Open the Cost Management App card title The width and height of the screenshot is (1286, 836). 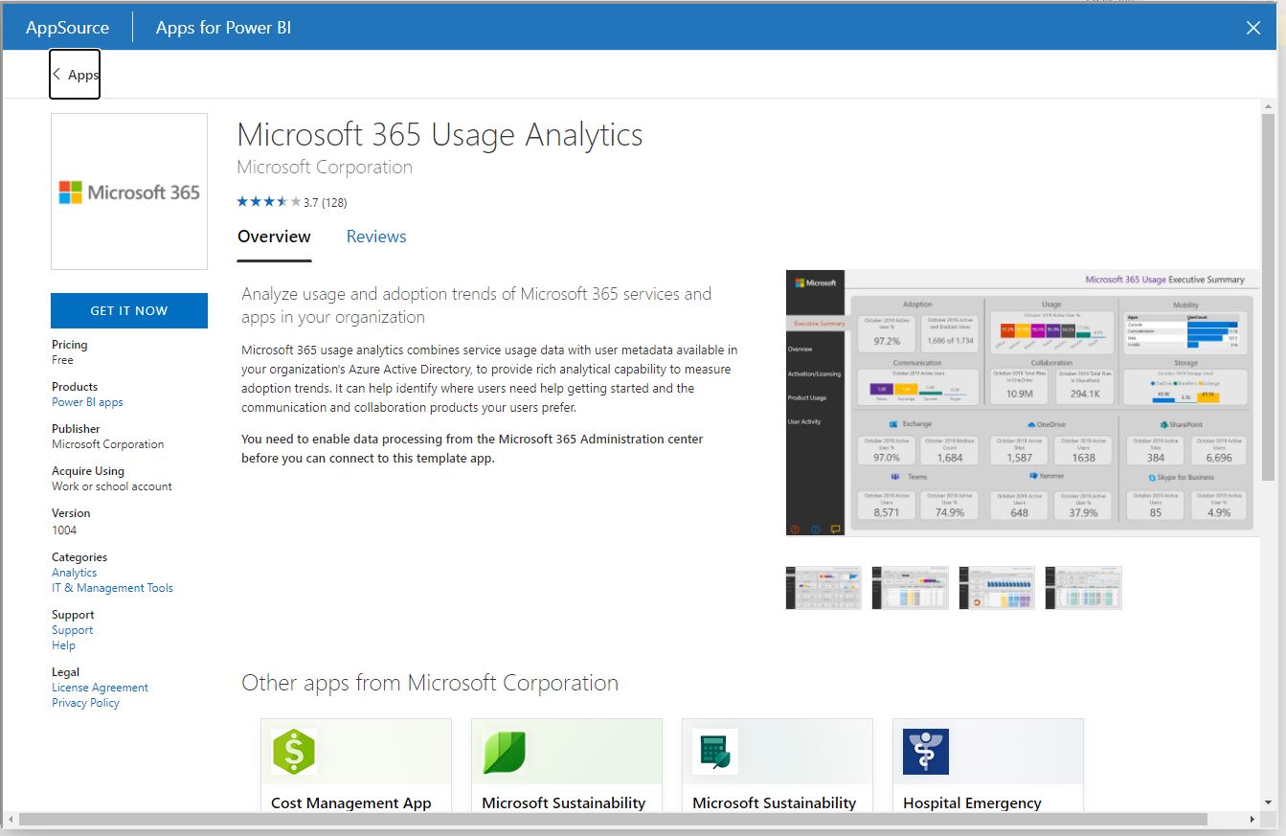[351, 802]
